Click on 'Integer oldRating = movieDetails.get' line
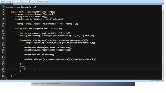 (x=60, y=43)
